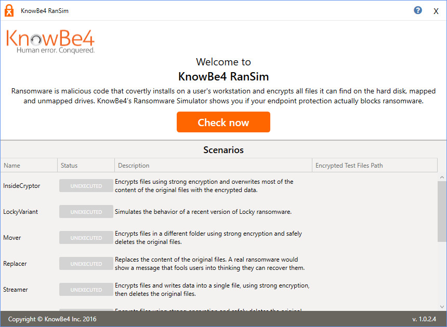Click the KnowBe4 logo image
Screen dimensions: 447x327
pos(50,42)
